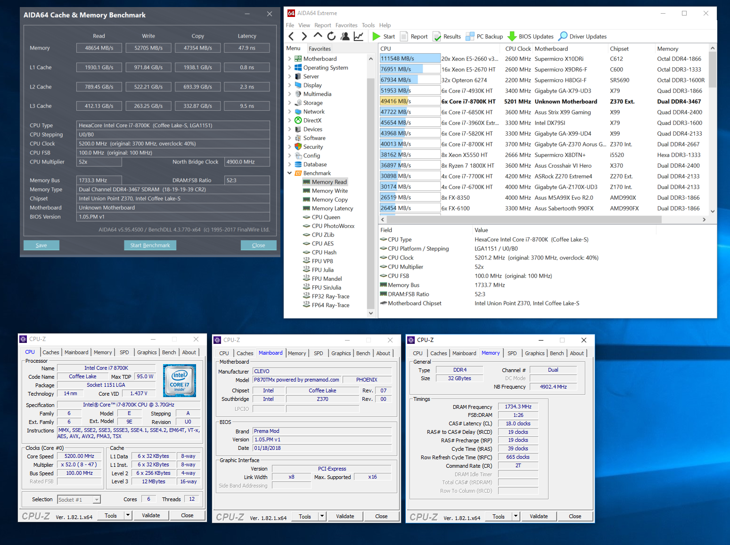730x545 pixels.
Task: Open BIOS Updates from the toolbar
Action: 530,36
